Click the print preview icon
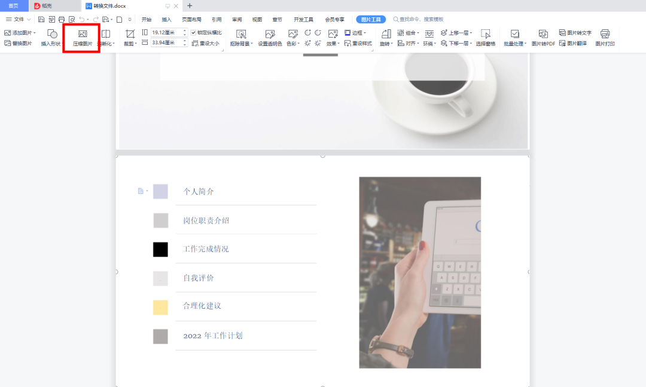 [72, 19]
